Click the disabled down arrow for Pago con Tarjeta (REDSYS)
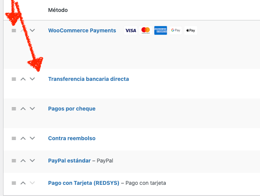The height and width of the screenshot is (196, 260). tap(32, 183)
